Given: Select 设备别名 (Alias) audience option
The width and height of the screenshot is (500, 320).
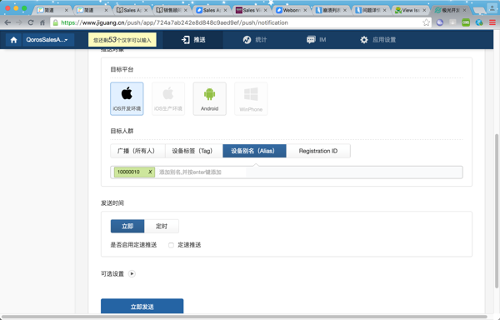Looking at the screenshot, I should pyautogui.click(x=254, y=151).
